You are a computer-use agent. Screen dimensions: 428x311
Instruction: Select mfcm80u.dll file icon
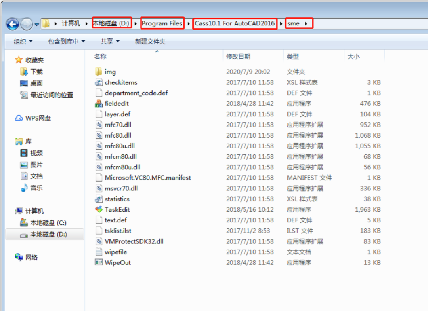(x=99, y=167)
